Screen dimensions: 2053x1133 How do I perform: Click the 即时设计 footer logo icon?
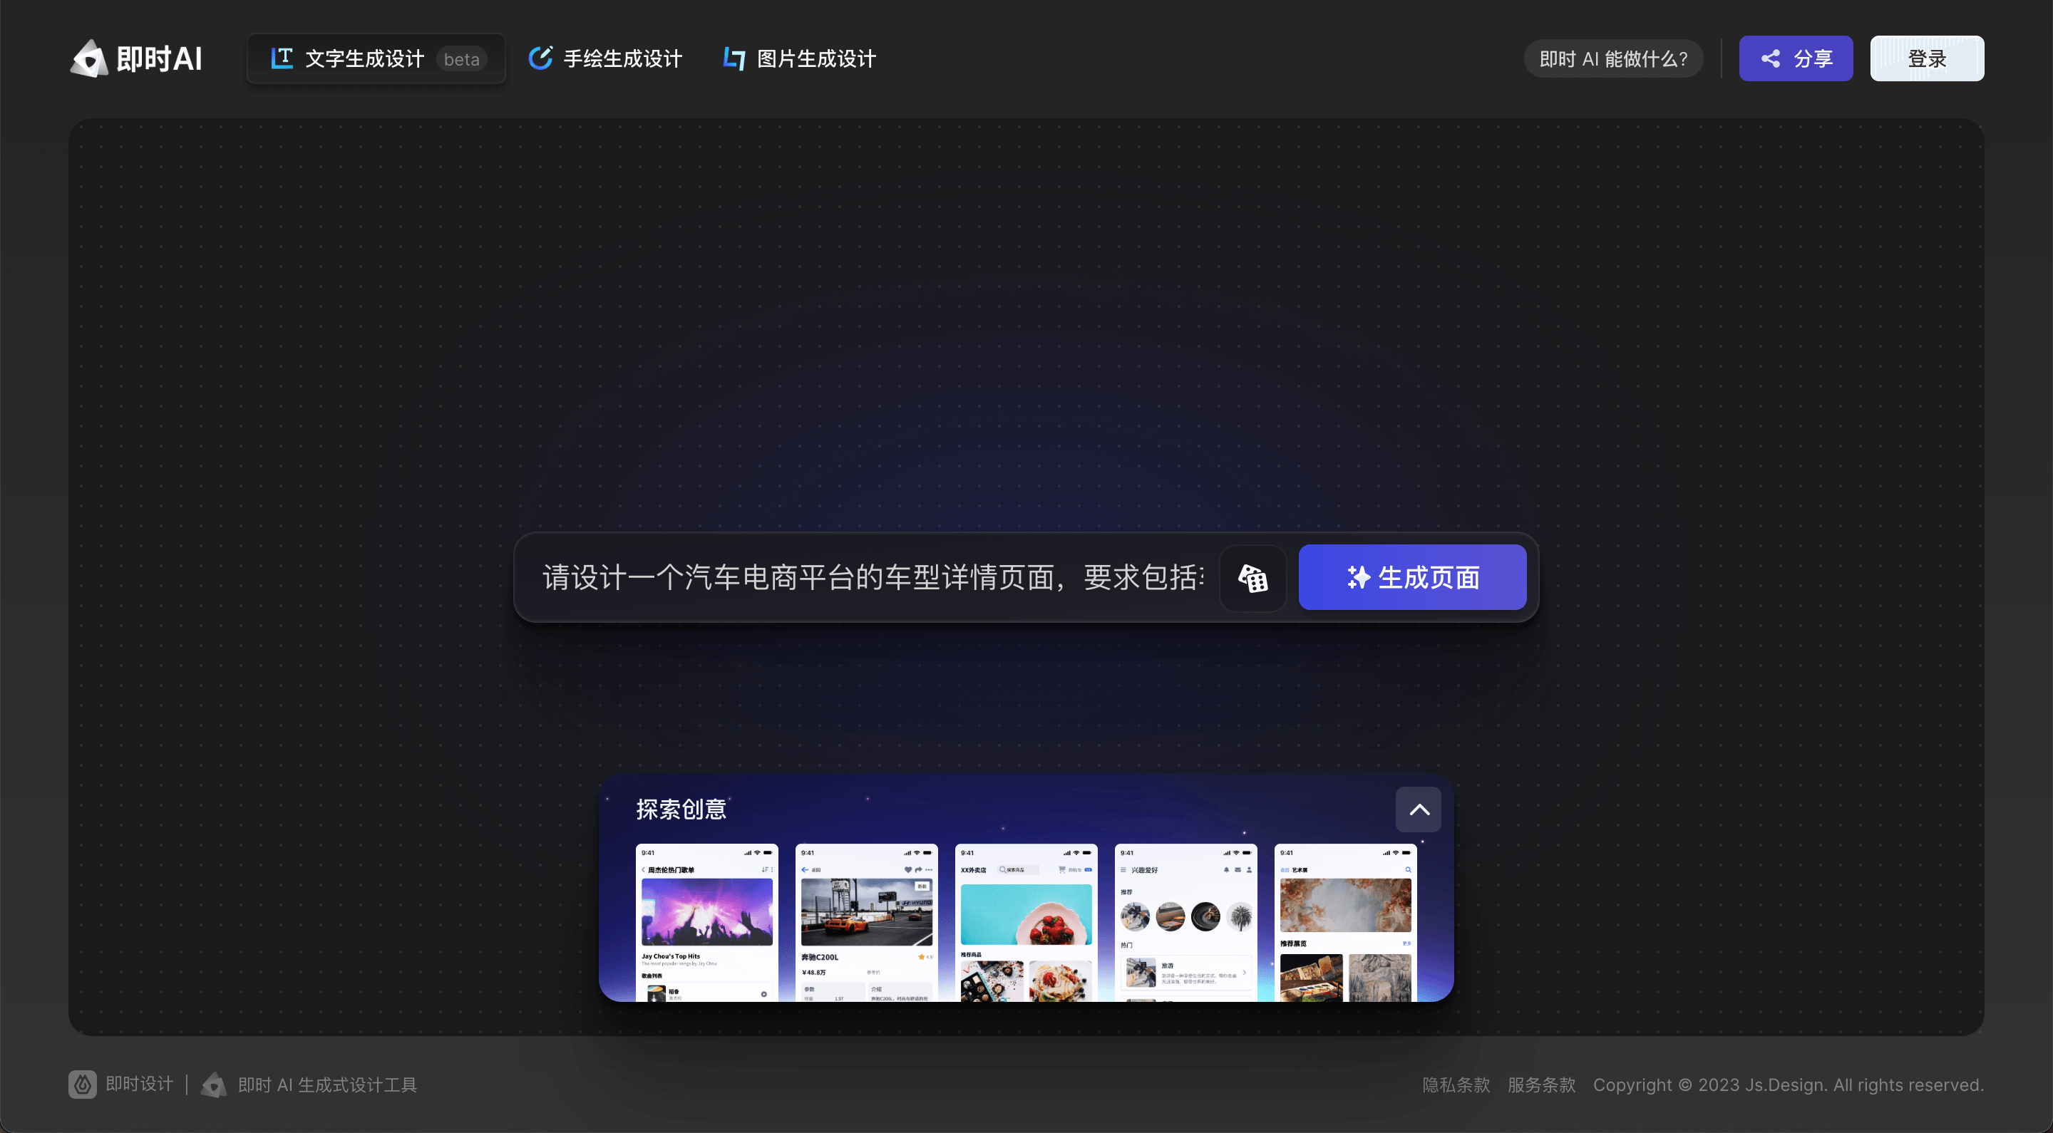pos(82,1085)
